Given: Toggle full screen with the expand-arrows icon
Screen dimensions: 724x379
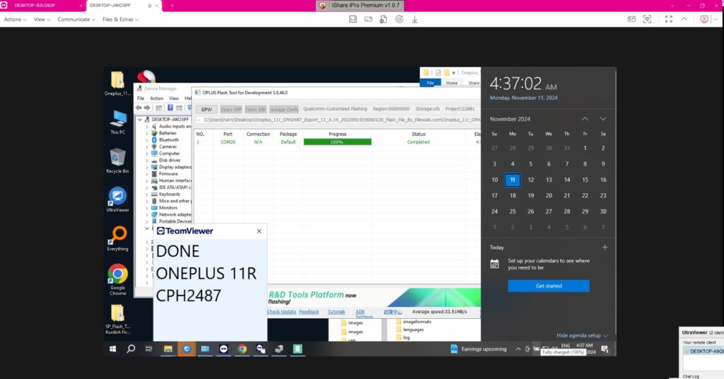Looking at the screenshot, I should [x=669, y=19].
